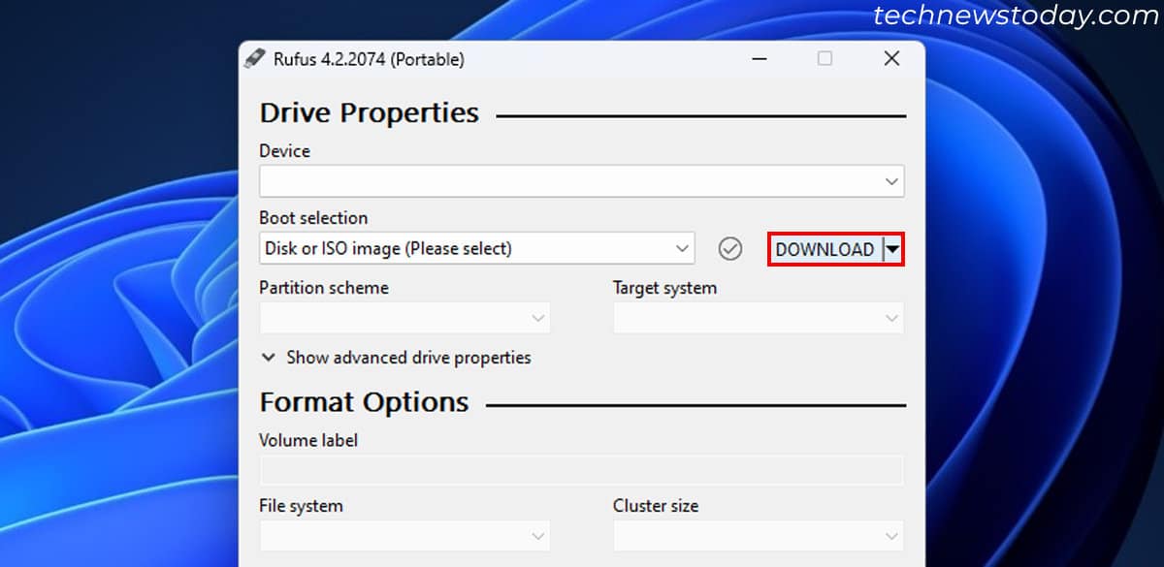Minimize the Rufus window
This screenshot has width=1164, height=567.
pyautogui.click(x=760, y=59)
